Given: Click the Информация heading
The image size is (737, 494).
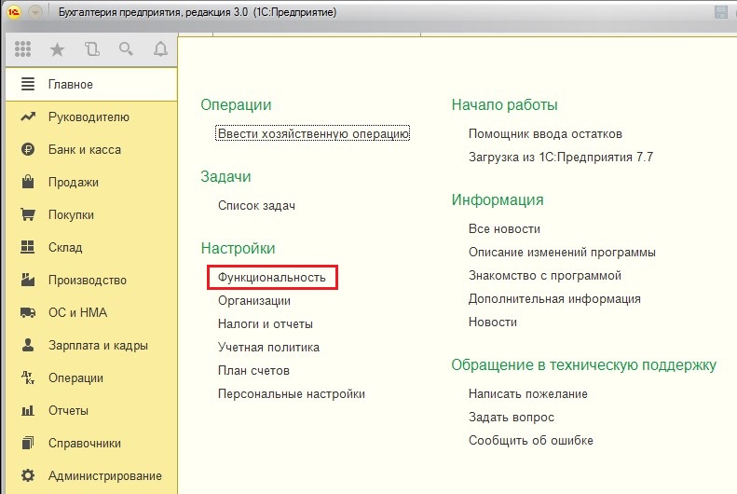Looking at the screenshot, I should [x=498, y=200].
